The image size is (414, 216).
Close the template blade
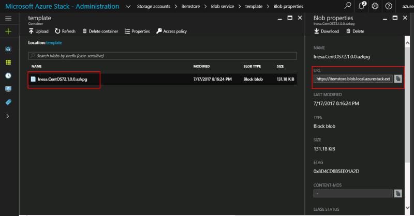tap(300, 18)
